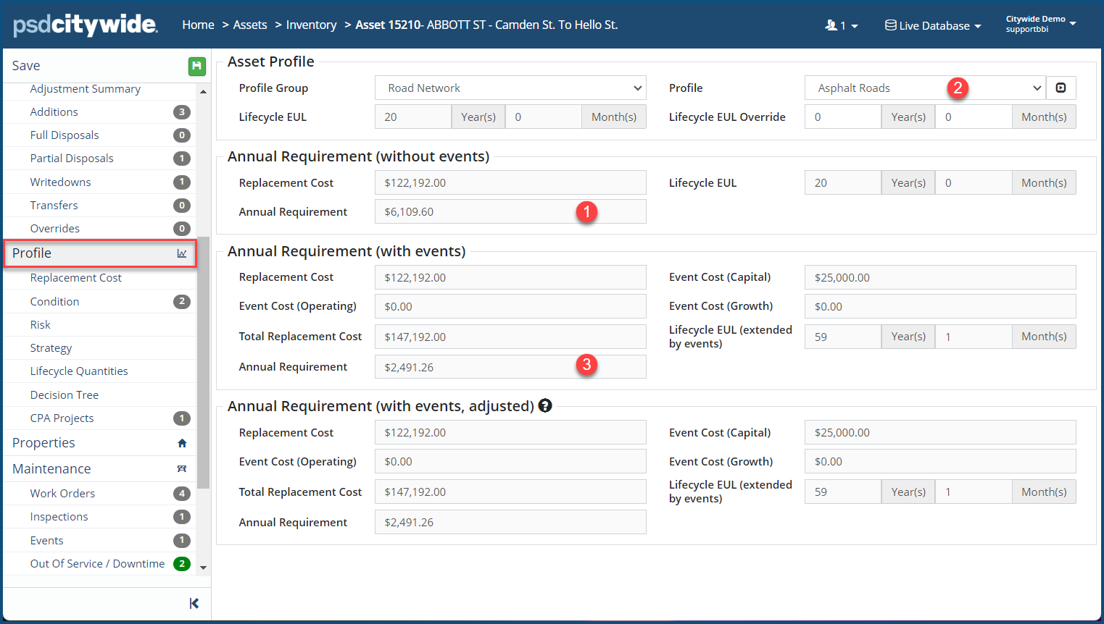Viewport: 1104px width, 624px height.
Task: Open the user count icon menu
Action: coord(841,25)
